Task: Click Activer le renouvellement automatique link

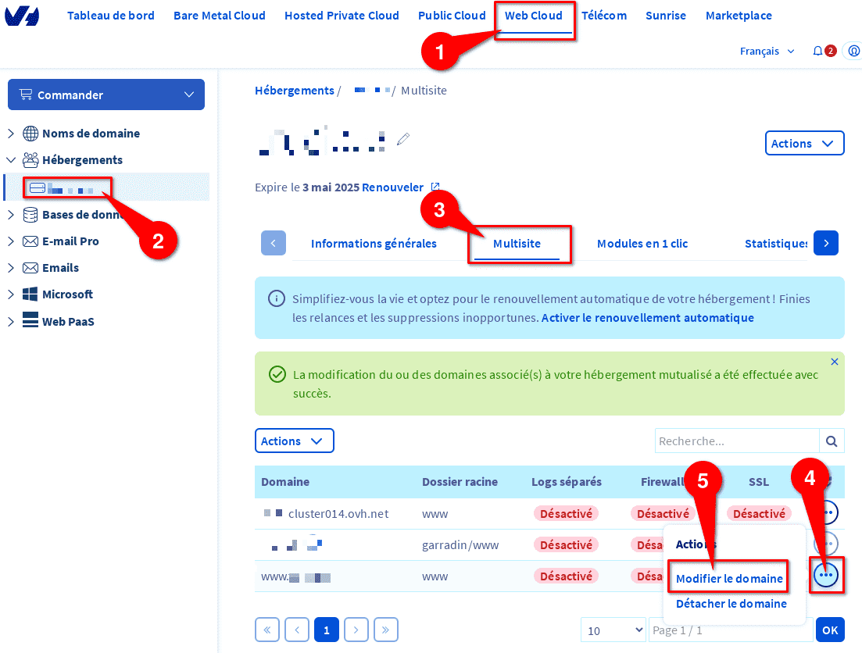Action: [647, 318]
